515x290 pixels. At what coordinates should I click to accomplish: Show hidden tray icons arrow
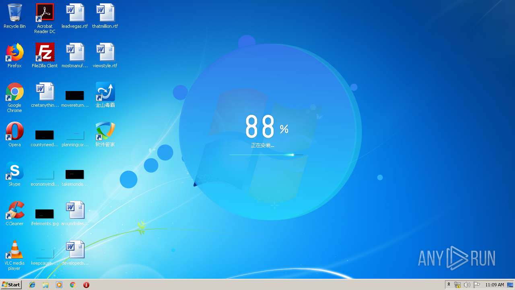[x=449, y=285]
